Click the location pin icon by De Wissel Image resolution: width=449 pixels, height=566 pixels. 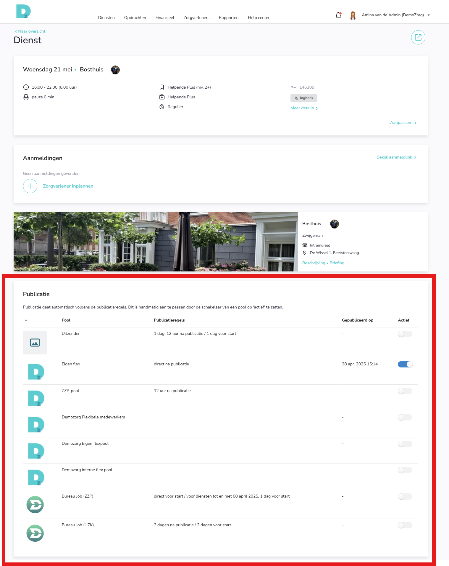click(305, 253)
